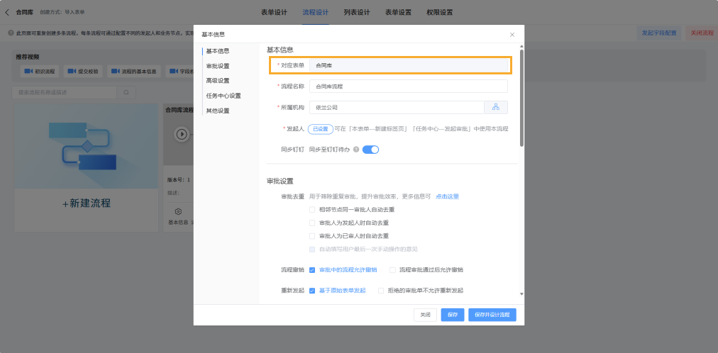Check 审批人为已审人时自动去重
This screenshot has width=718, height=353.
[x=312, y=237]
